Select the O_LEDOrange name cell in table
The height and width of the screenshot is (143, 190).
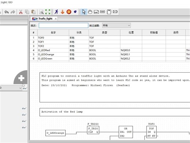click(x=53, y=54)
